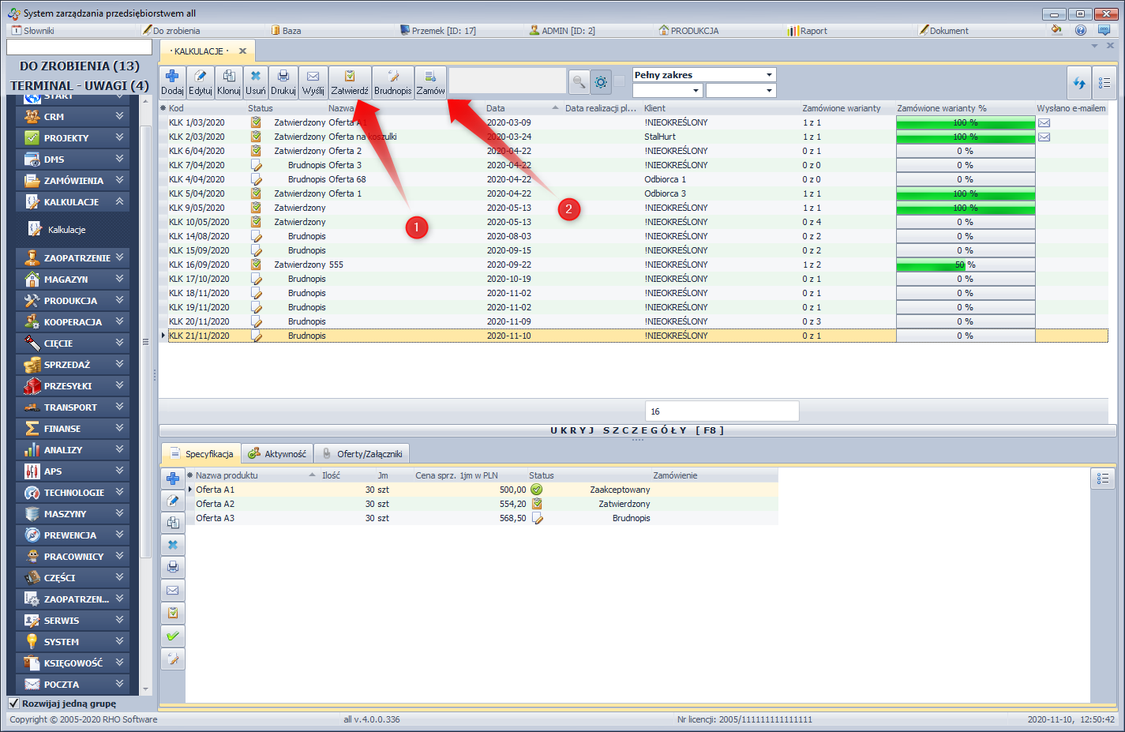Collapse the KALKULACJE sidebar group
This screenshot has height=732, width=1125.
(x=119, y=202)
